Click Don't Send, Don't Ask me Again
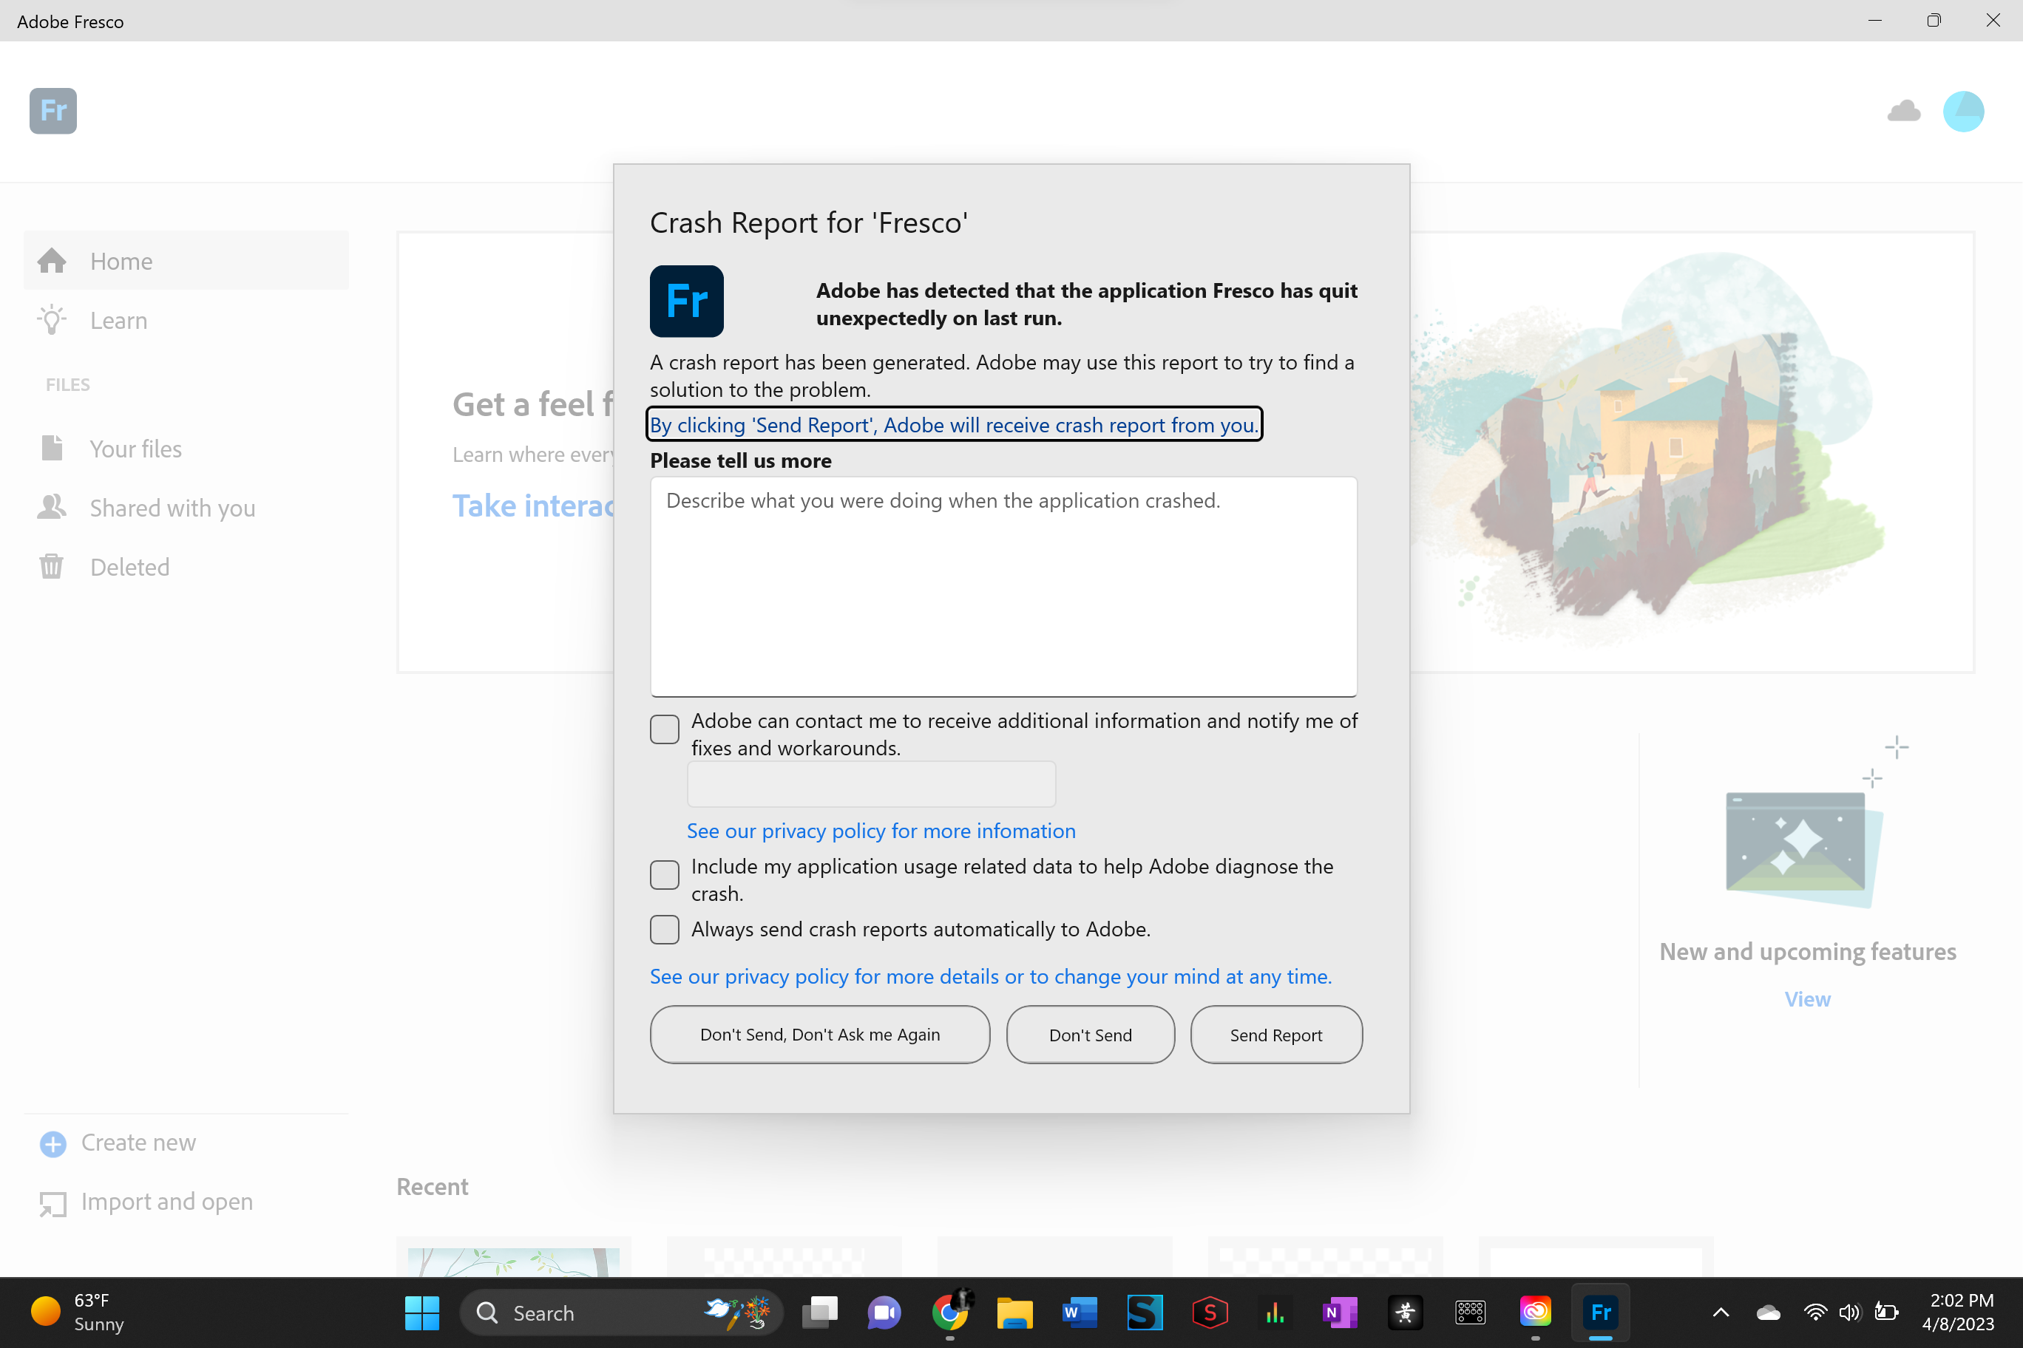 [819, 1034]
